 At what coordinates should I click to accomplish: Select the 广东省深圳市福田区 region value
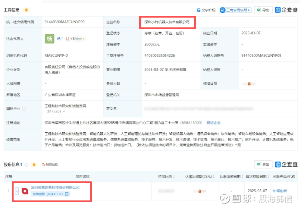coord(60,95)
